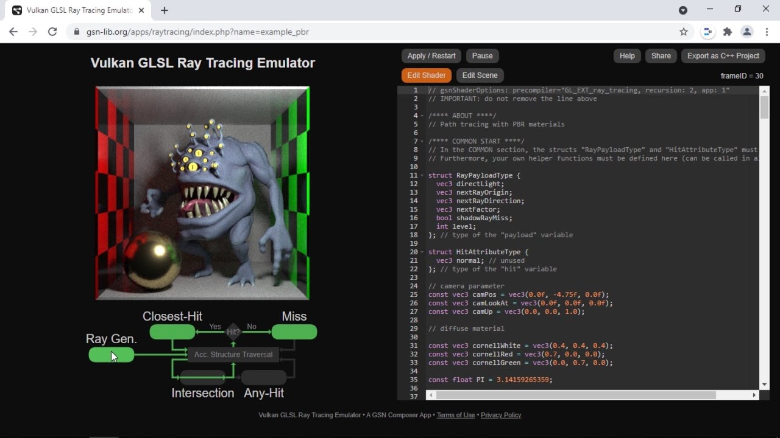This screenshot has height=438, width=780.
Task: Open the Help page
Action: 627,56
